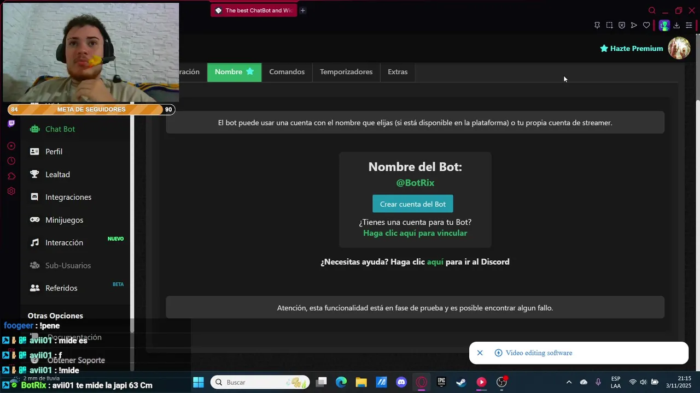Add page to bookmarks with heart icon
This screenshot has width=700, height=393.
[646, 25]
